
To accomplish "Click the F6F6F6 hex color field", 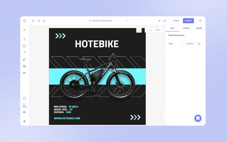I will (188, 44).
